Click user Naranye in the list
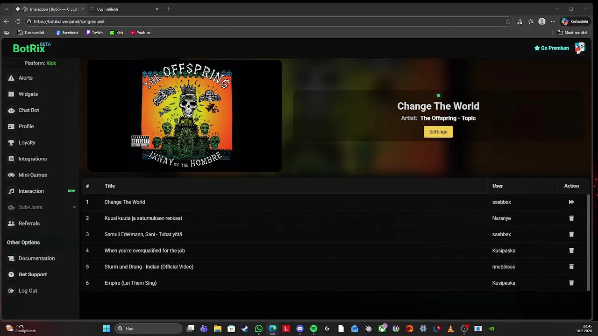Screen dimensions: 598x336 click(x=501, y=218)
